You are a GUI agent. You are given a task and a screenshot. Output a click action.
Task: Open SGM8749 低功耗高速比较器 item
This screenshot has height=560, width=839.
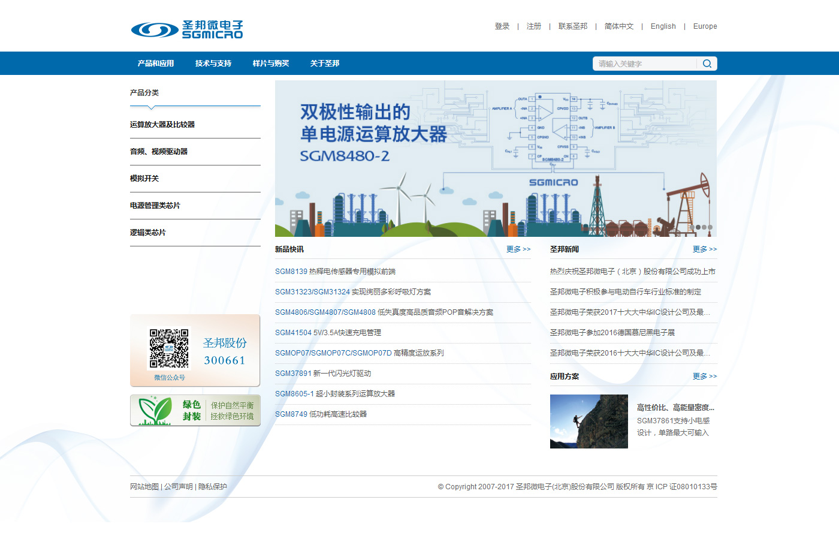tap(321, 414)
